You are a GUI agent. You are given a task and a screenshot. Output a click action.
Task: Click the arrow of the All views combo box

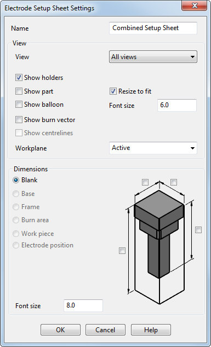tap(192, 57)
